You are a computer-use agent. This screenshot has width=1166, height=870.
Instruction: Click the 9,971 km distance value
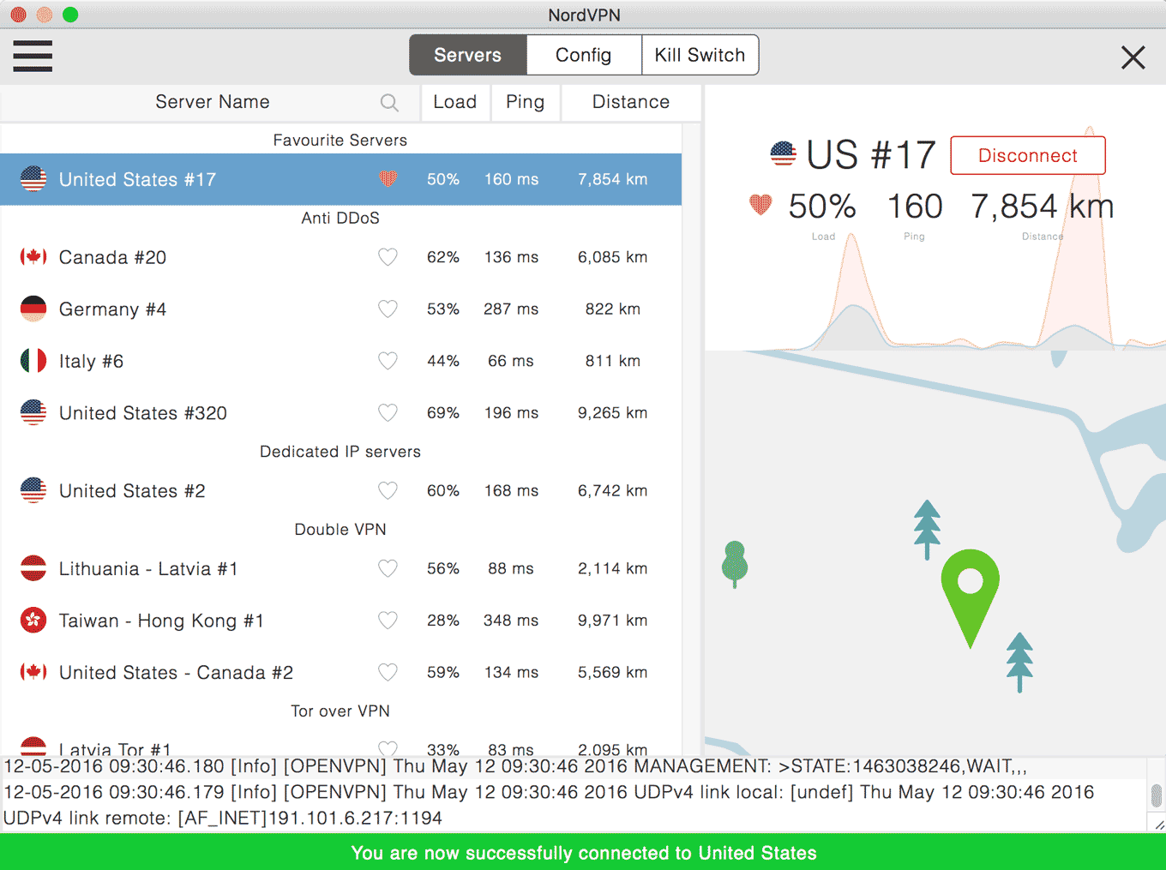(x=613, y=621)
